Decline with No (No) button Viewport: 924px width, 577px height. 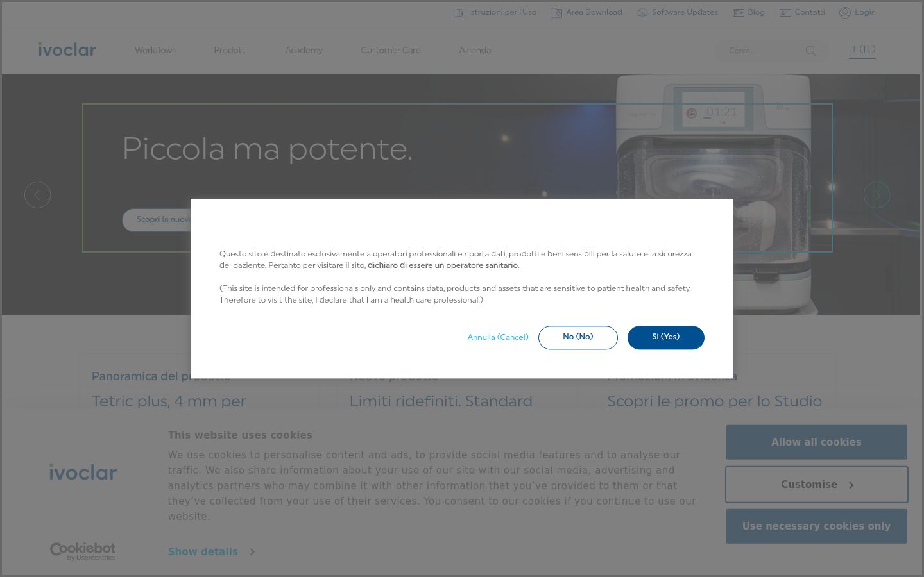578,338
